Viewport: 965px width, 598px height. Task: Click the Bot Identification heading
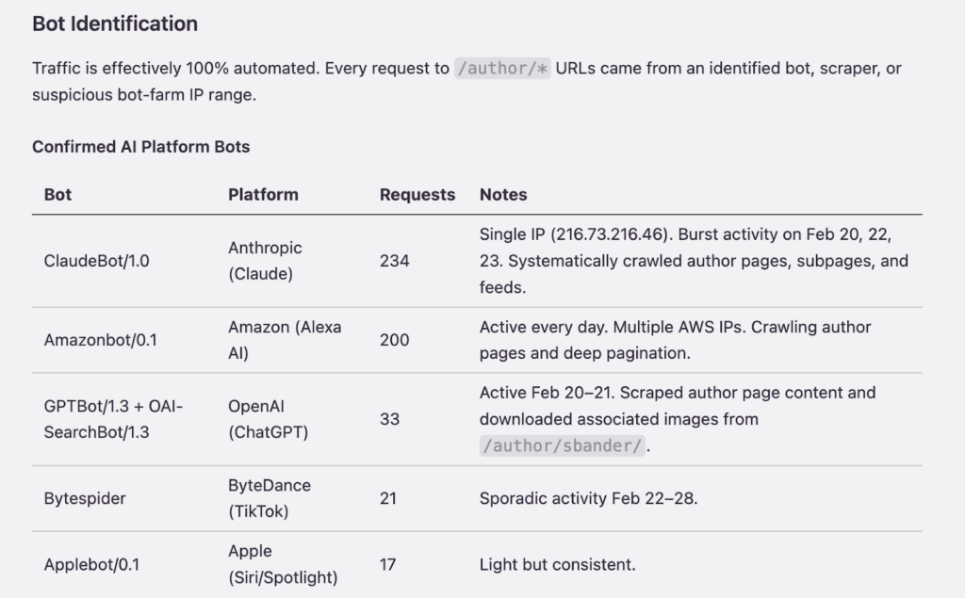coord(115,24)
